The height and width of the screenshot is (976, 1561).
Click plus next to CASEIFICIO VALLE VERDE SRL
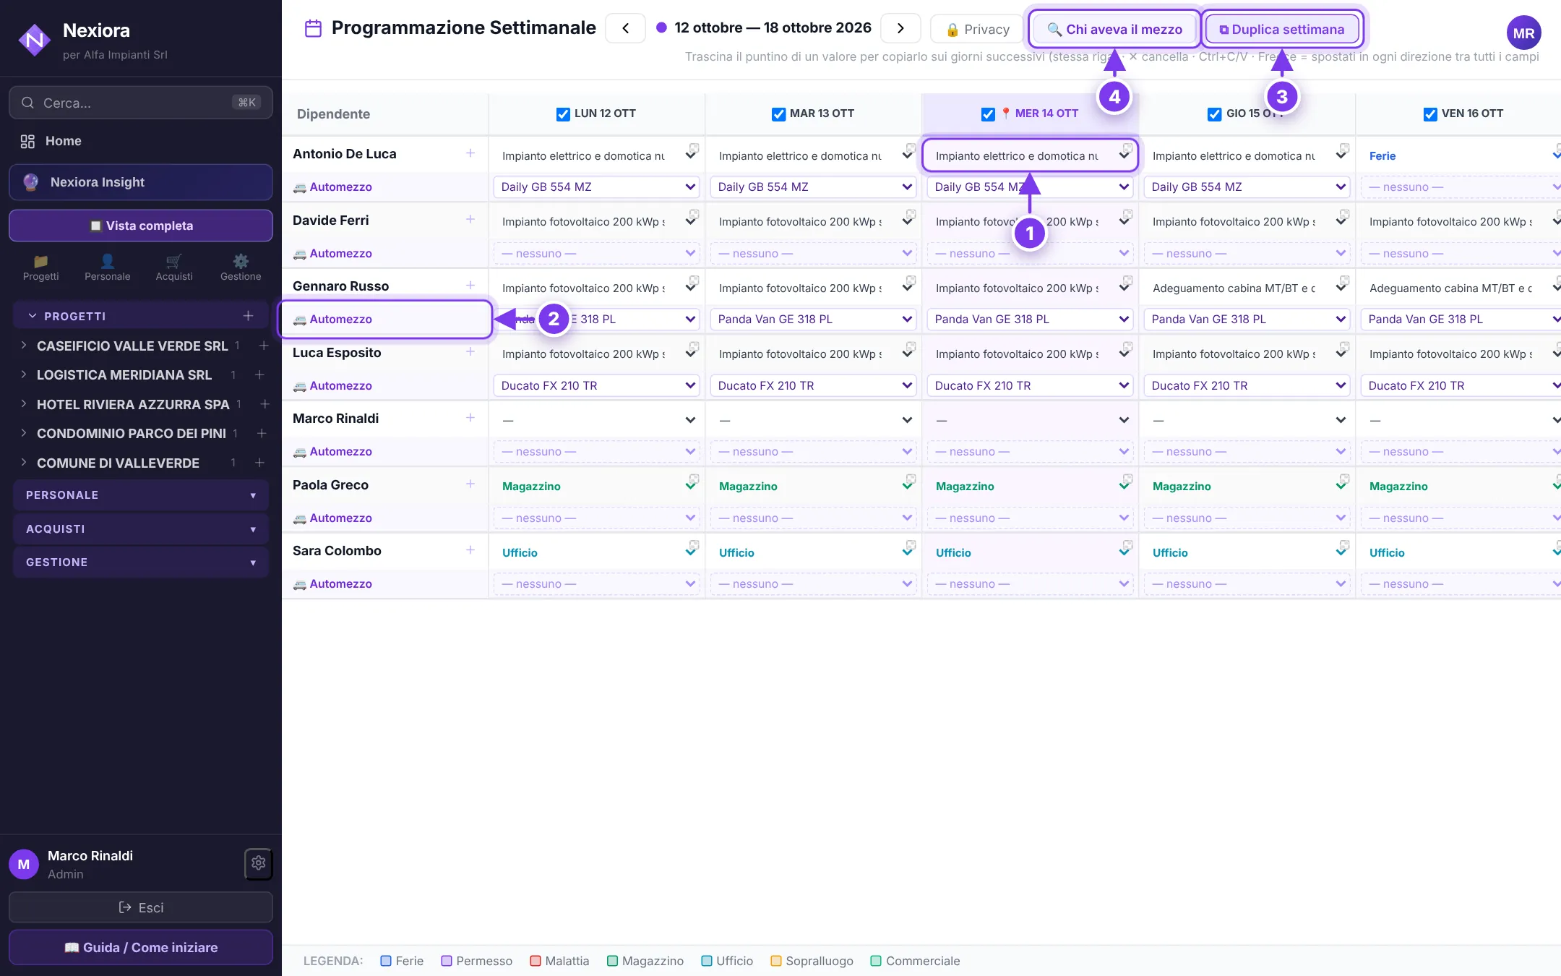pos(264,346)
